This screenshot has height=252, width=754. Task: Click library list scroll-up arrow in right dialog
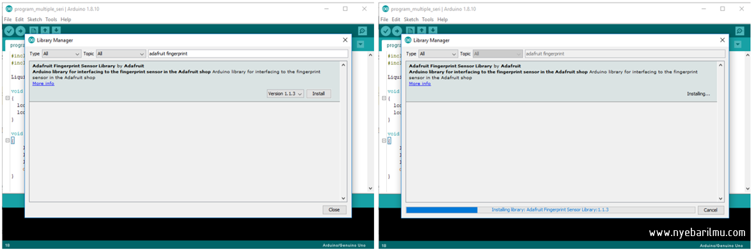point(720,65)
